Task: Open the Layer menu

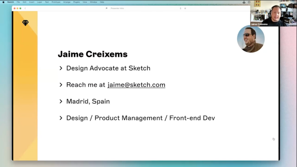Action: pos(39,2)
